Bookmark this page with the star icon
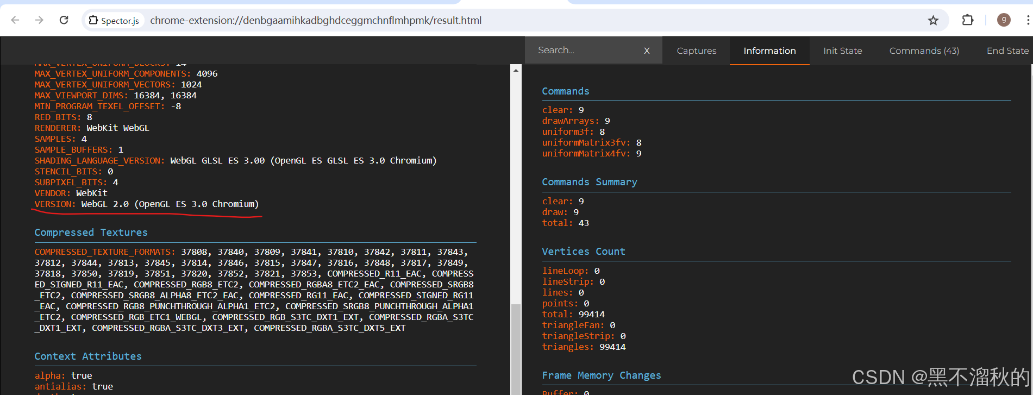This screenshot has height=395, width=1033. point(933,21)
